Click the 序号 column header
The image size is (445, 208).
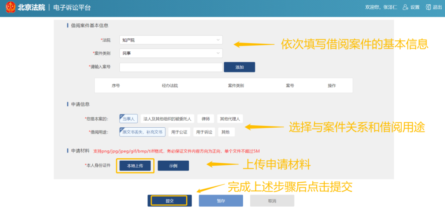[x=116, y=85]
